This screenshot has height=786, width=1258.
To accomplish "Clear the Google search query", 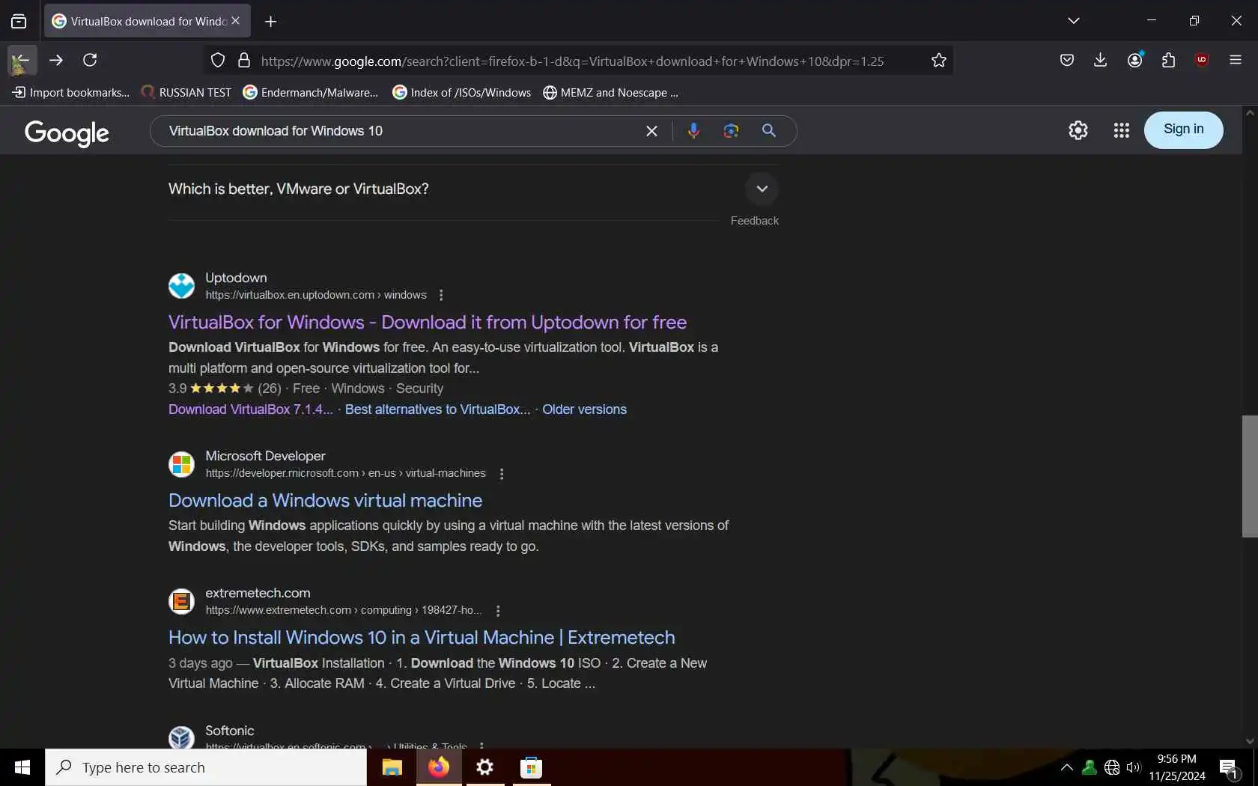I will point(651,131).
